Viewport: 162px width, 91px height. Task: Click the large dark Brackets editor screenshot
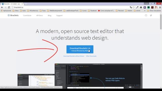(x=98, y=76)
